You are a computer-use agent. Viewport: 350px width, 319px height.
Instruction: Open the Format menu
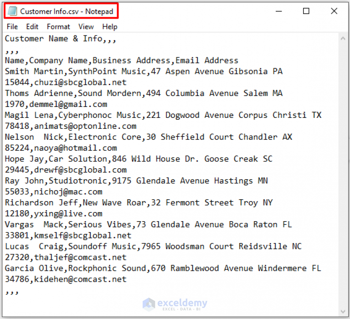point(58,27)
